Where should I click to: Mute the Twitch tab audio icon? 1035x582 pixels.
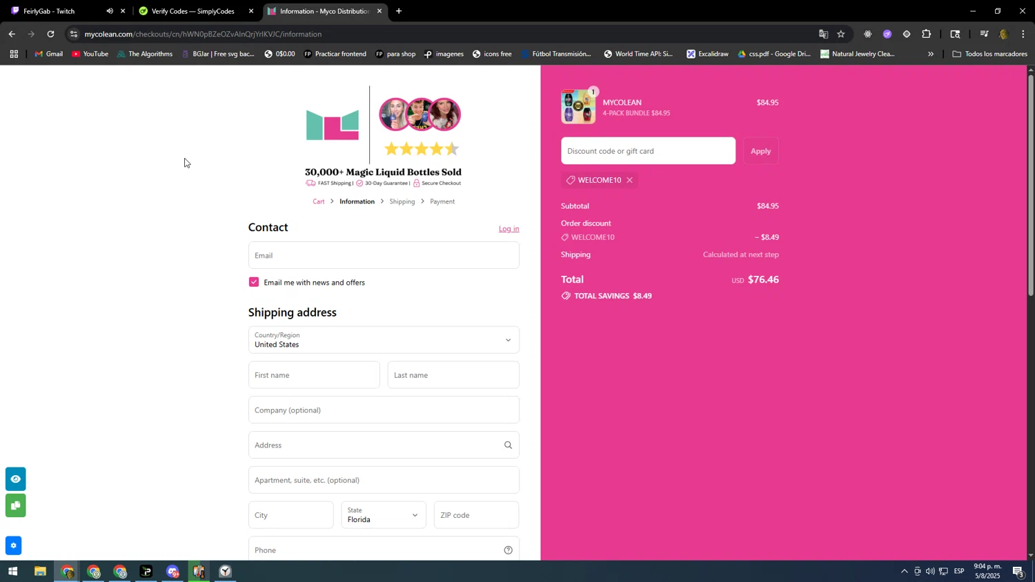pyautogui.click(x=110, y=11)
